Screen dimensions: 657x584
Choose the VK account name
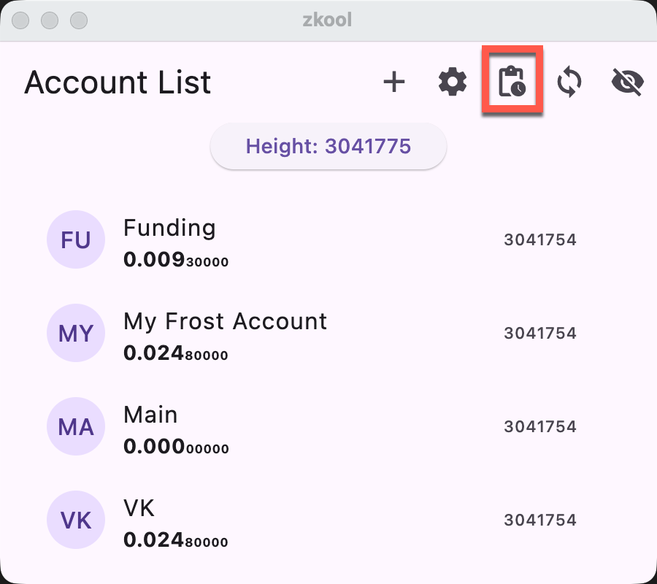[139, 509]
